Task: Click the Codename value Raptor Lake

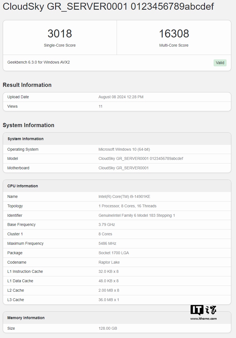Action: pyautogui.click(x=109, y=262)
